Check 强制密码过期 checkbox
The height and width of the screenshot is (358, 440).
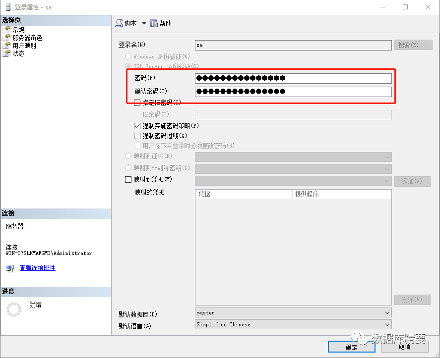pyautogui.click(x=137, y=136)
